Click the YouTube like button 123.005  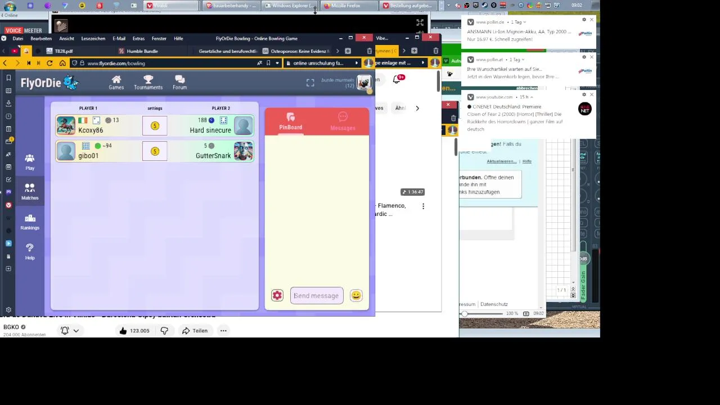point(134,331)
